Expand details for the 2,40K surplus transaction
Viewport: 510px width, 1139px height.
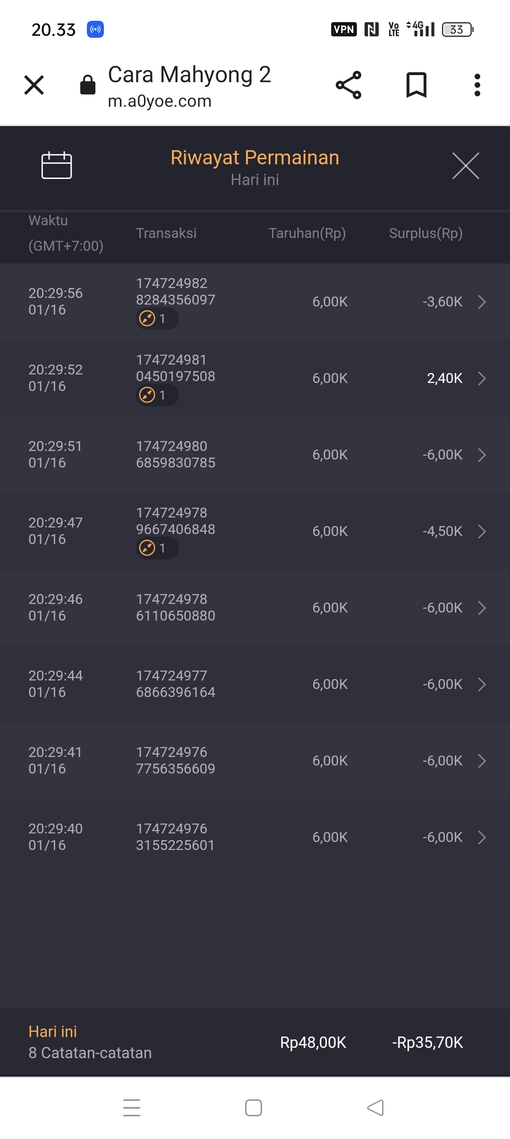(x=482, y=378)
